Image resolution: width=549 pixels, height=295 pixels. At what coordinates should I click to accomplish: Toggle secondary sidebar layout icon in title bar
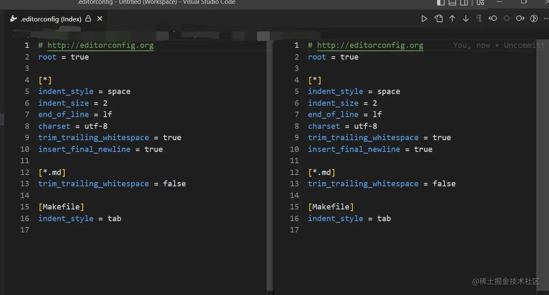click(x=464, y=2)
